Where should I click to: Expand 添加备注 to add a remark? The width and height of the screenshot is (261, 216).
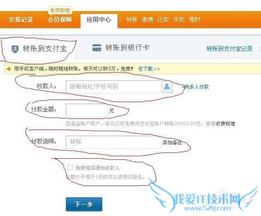(x=172, y=143)
